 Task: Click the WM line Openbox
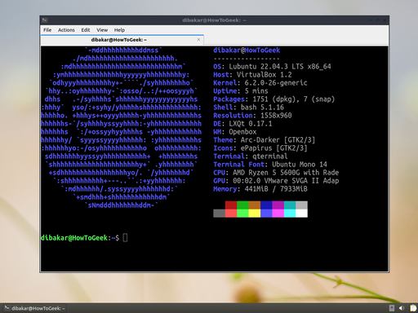pos(235,132)
